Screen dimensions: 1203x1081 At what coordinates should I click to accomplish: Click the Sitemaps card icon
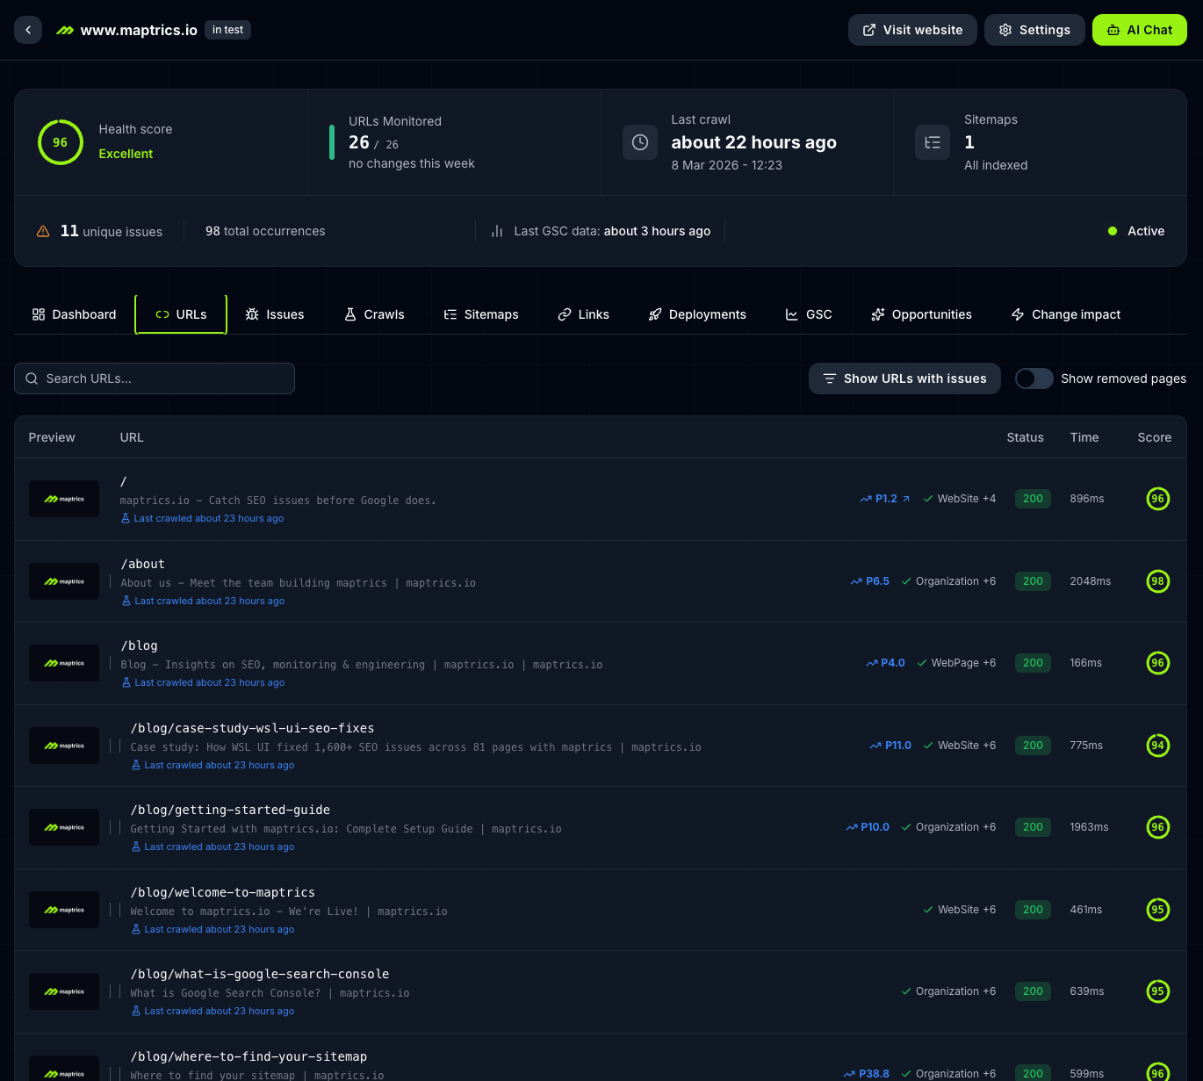point(933,142)
